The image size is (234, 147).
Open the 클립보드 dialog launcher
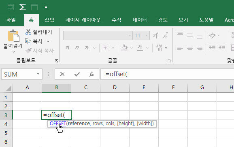57,61
